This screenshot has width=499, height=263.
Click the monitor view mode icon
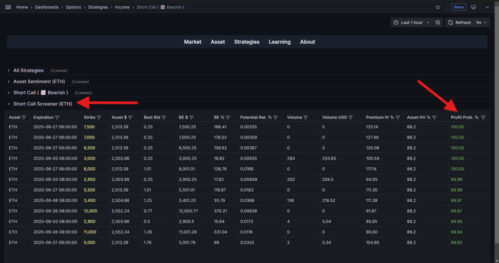point(473,7)
